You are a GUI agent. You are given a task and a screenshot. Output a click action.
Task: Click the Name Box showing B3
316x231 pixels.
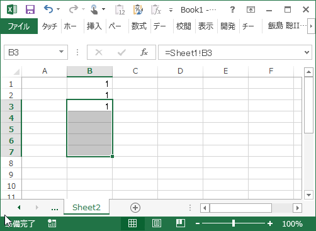(31, 52)
